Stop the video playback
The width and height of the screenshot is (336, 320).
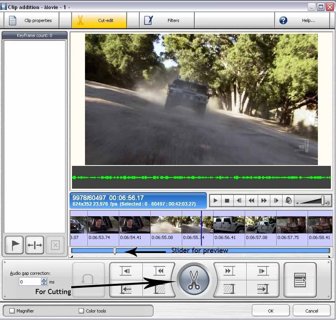pos(227,201)
